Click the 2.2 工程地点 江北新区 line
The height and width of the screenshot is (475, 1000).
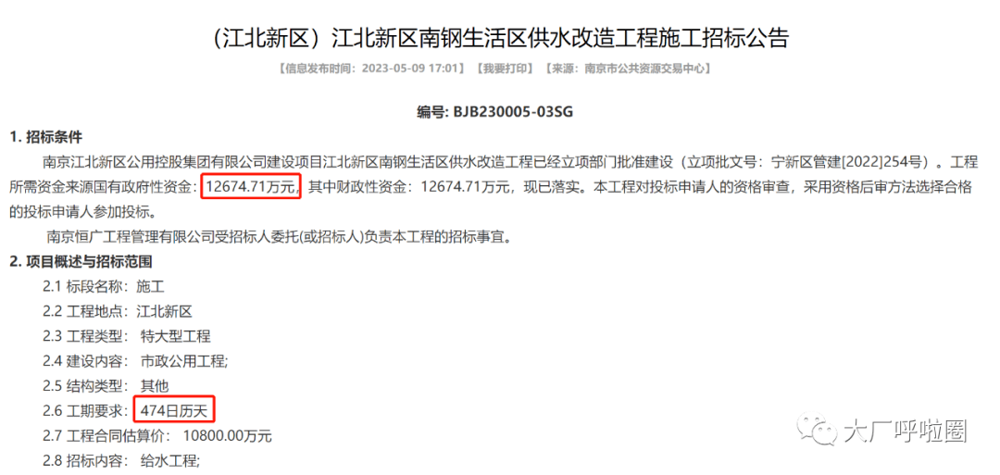click(x=118, y=312)
